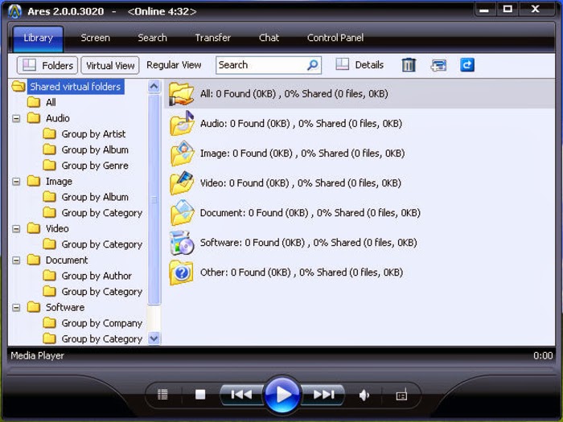Viewport: 563px width, 422px height.
Task: Click the Ares logo in title bar
Action: (x=14, y=11)
